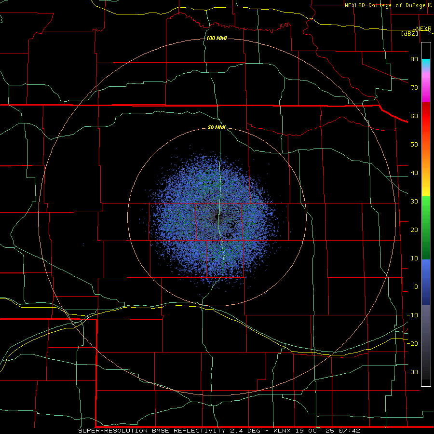Click the '50 NMI' range ring label
434x434 pixels.
[217, 128]
